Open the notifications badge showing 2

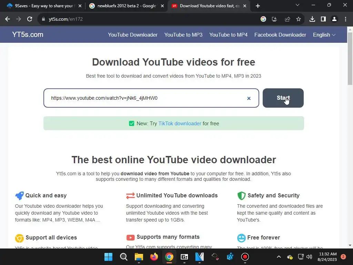343,257
